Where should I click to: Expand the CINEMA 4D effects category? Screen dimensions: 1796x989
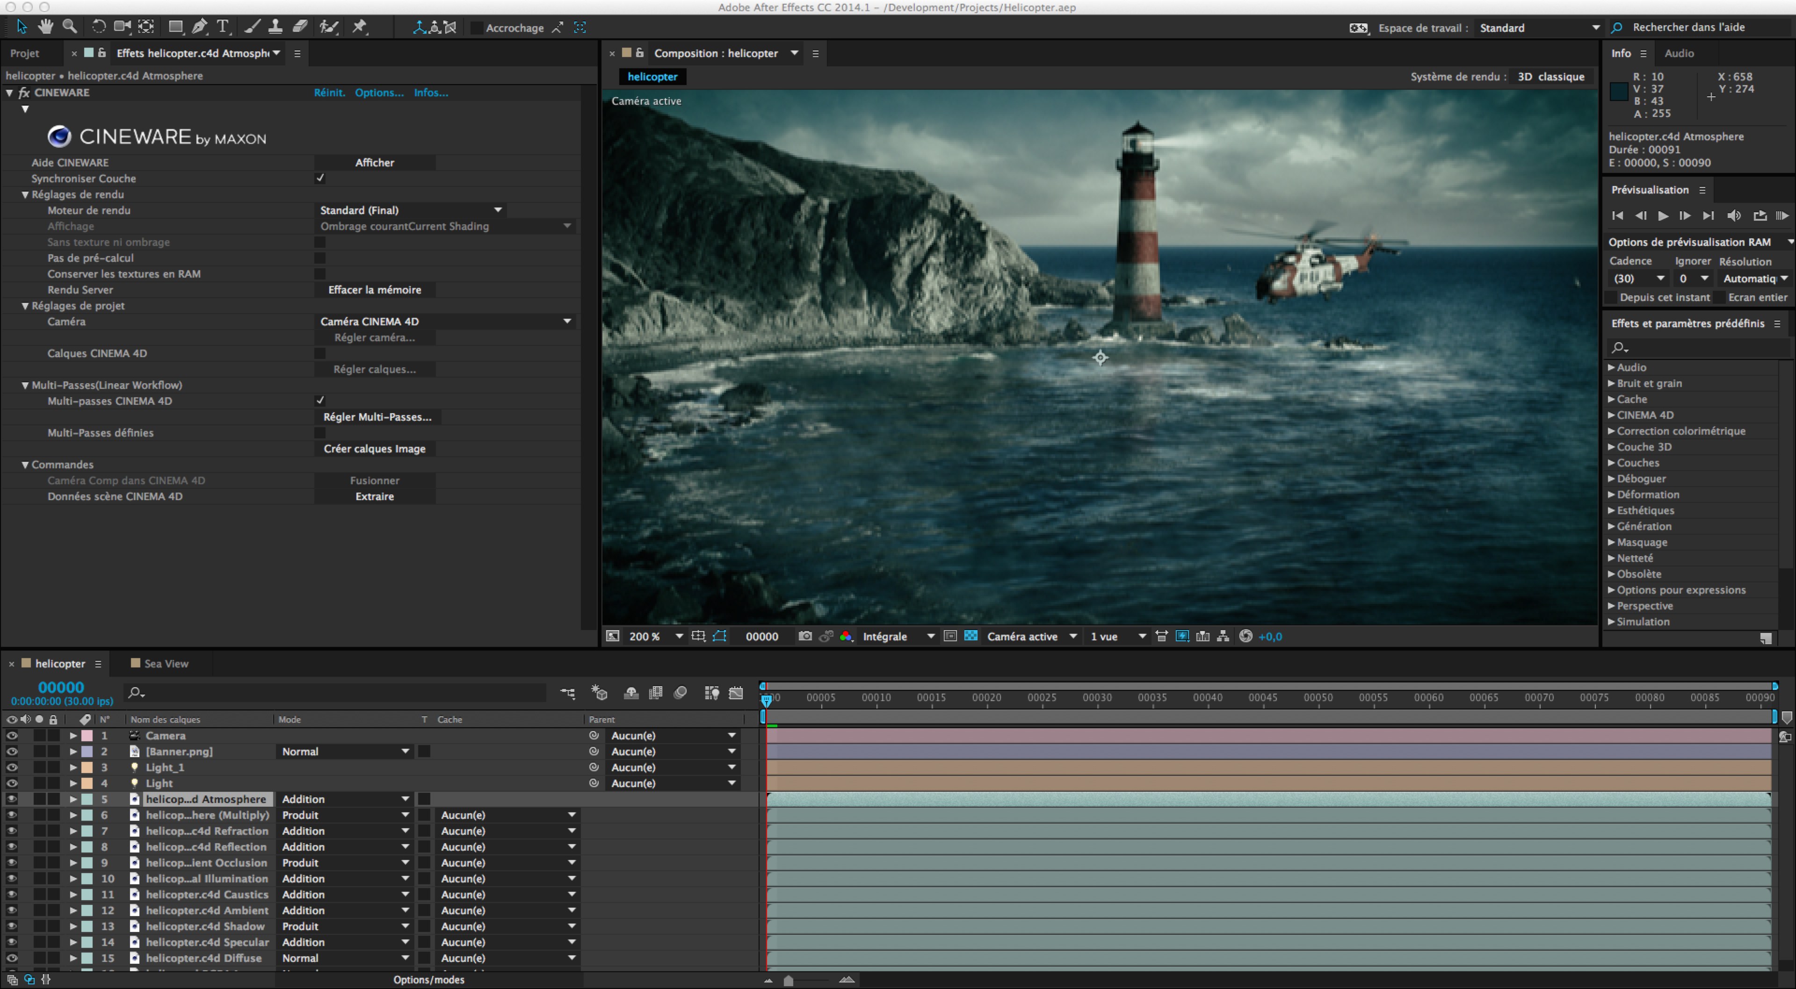pos(1611,415)
